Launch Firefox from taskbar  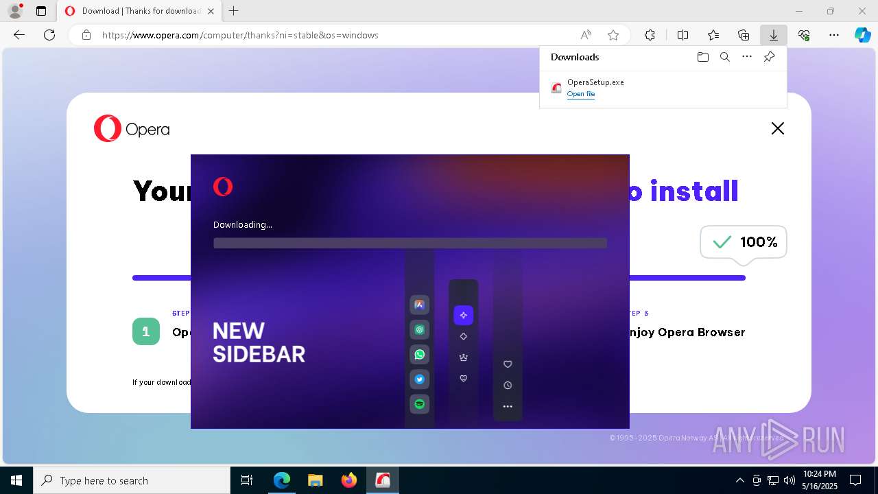pyautogui.click(x=349, y=480)
